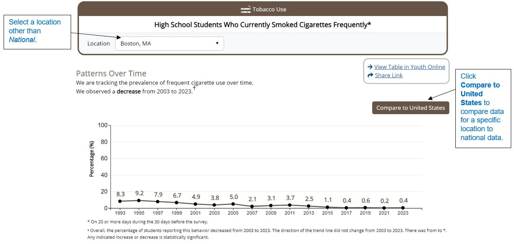Click the arrow icon before View Table
This screenshot has height=244, width=514.
pos(370,67)
